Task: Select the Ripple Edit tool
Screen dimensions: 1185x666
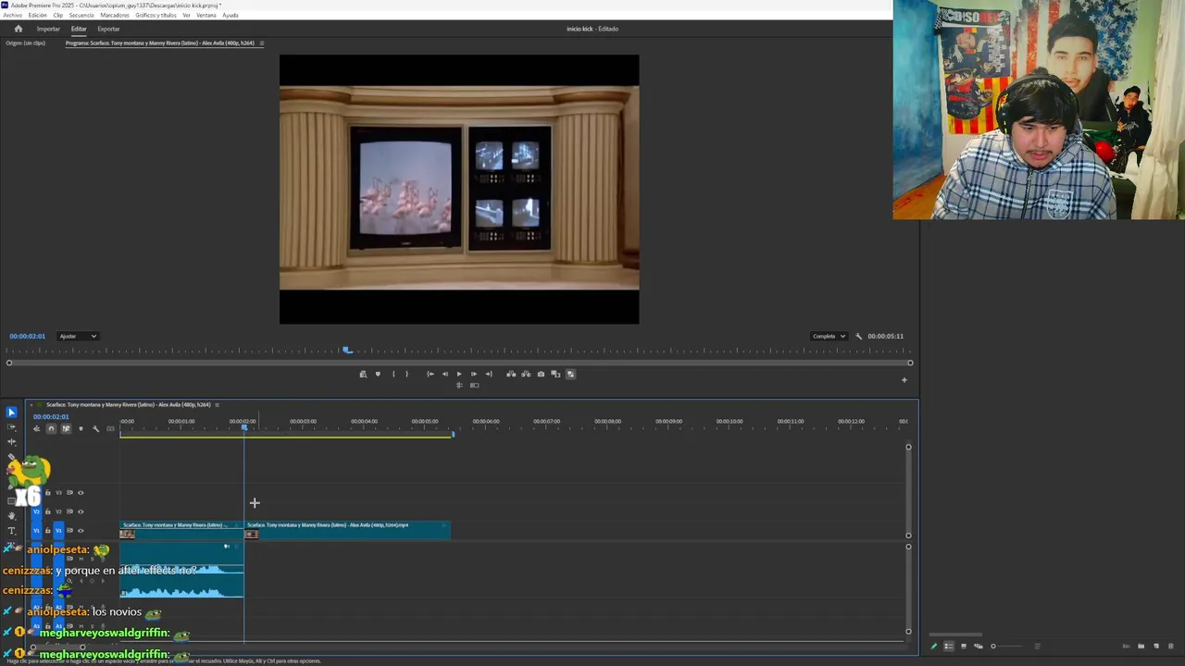Action: pyautogui.click(x=12, y=441)
